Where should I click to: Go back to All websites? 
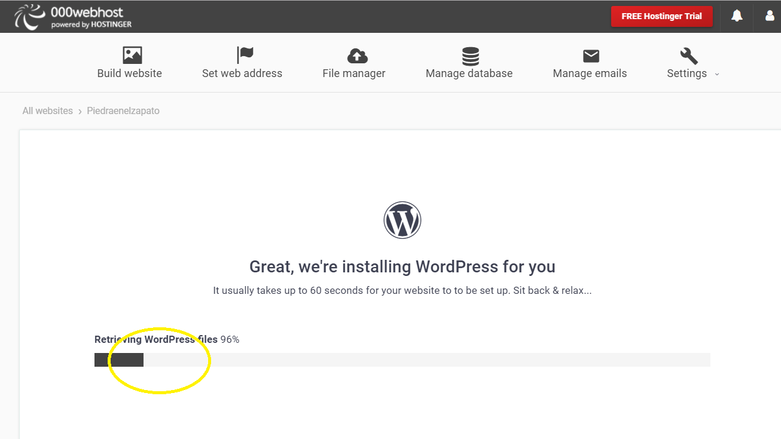(47, 110)
